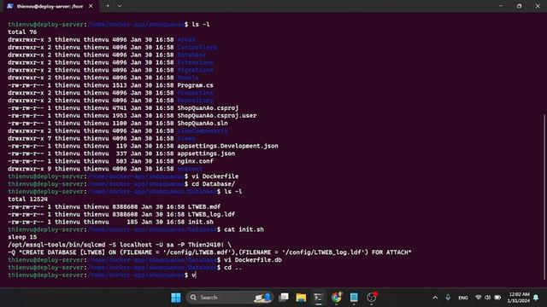Click the ShopQuanAo.csproj.user file name
Viewport: 547px width, 307px height.
216,116
